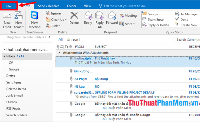Open RSS Feeds folder
The height and width of the screenshot is (122, 200).
coord(13,109)
